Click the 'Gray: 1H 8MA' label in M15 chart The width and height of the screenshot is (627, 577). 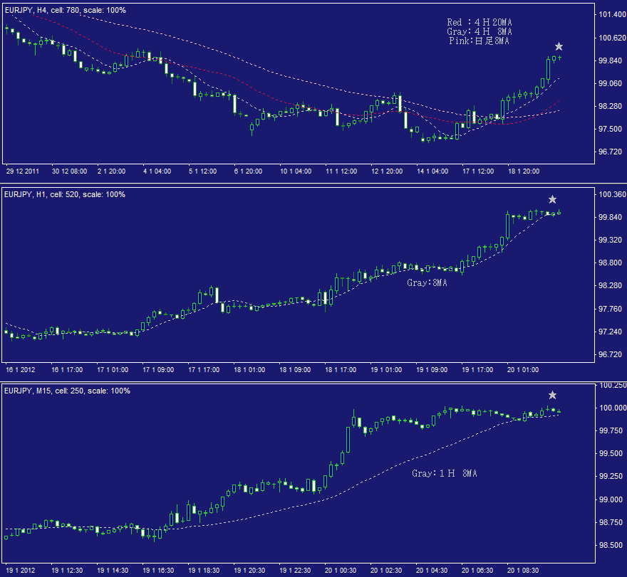pyautogui.click(x=445, y=474)
